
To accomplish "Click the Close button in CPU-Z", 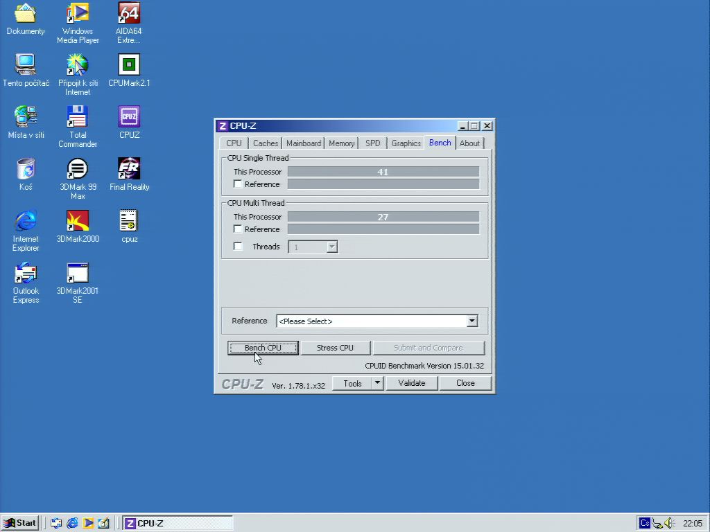I will (465, 383).
